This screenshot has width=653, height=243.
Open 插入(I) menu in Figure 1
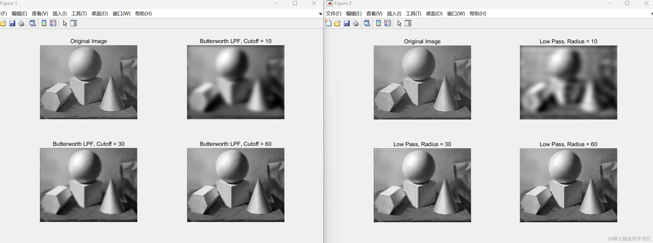click(x=60, y=13)
